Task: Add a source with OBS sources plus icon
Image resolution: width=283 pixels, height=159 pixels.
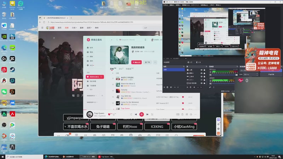Action: (187, 87)
